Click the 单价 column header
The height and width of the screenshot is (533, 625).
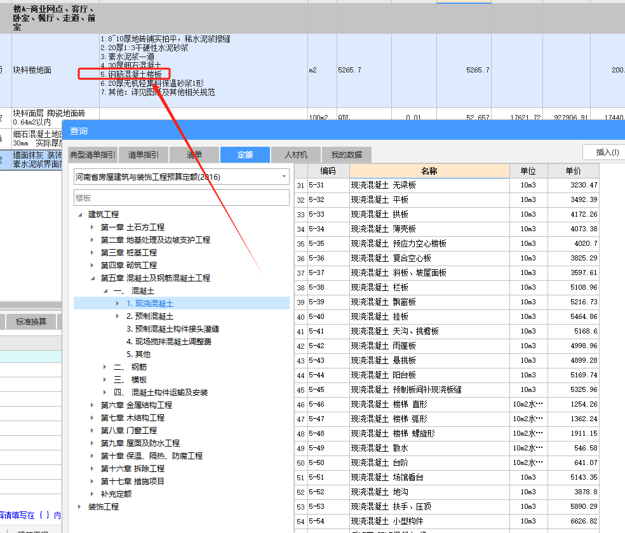tap(573, 171)
